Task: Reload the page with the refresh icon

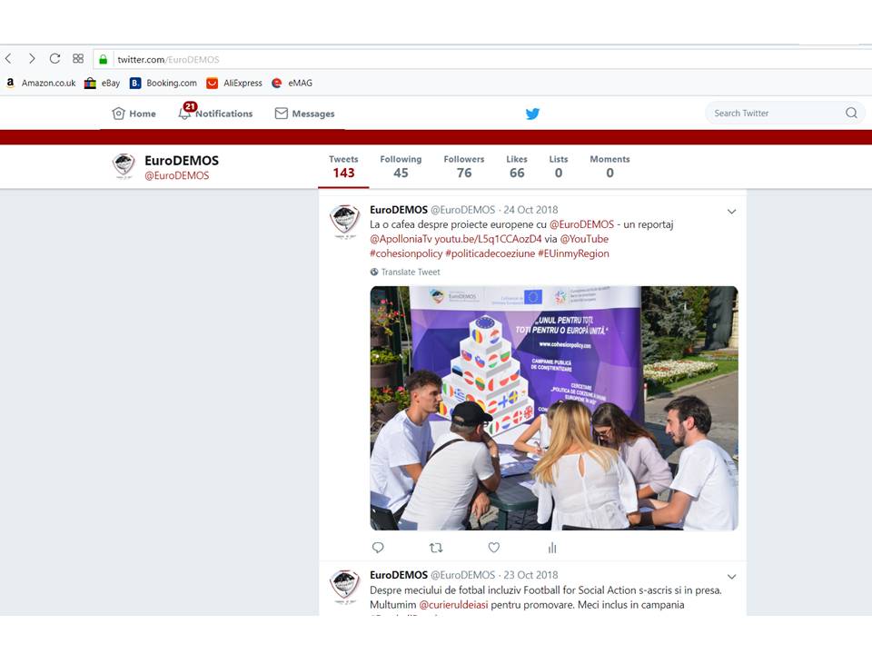Action: tap(54, 58)
